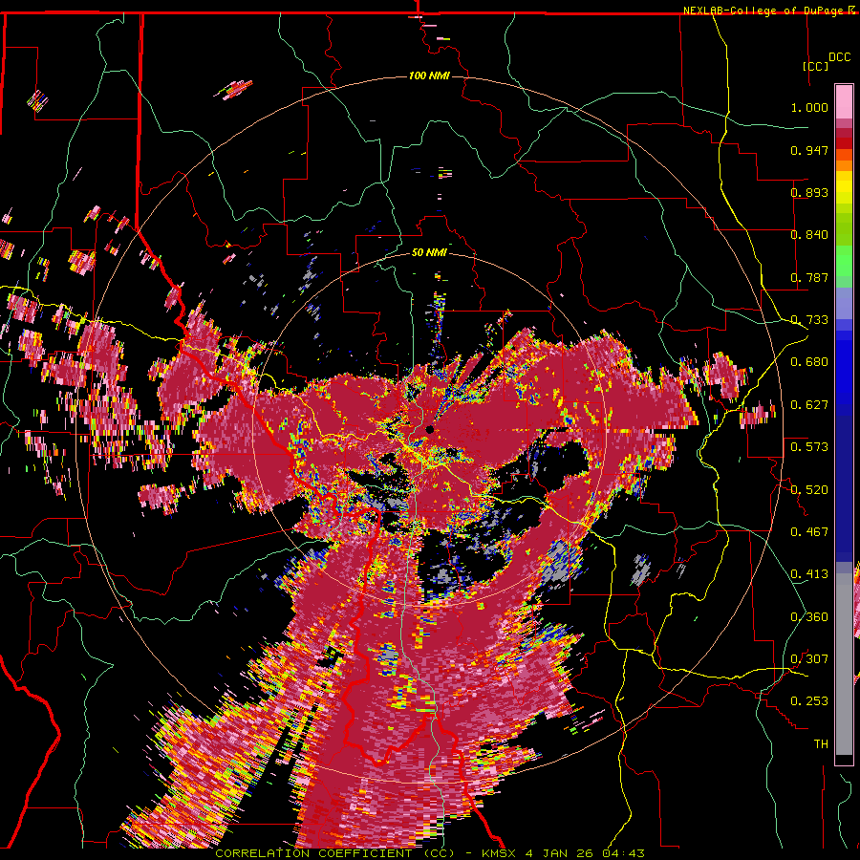Click the 1.000 value on color scale
Screen dimensions: 860x860
pos(809,107)
